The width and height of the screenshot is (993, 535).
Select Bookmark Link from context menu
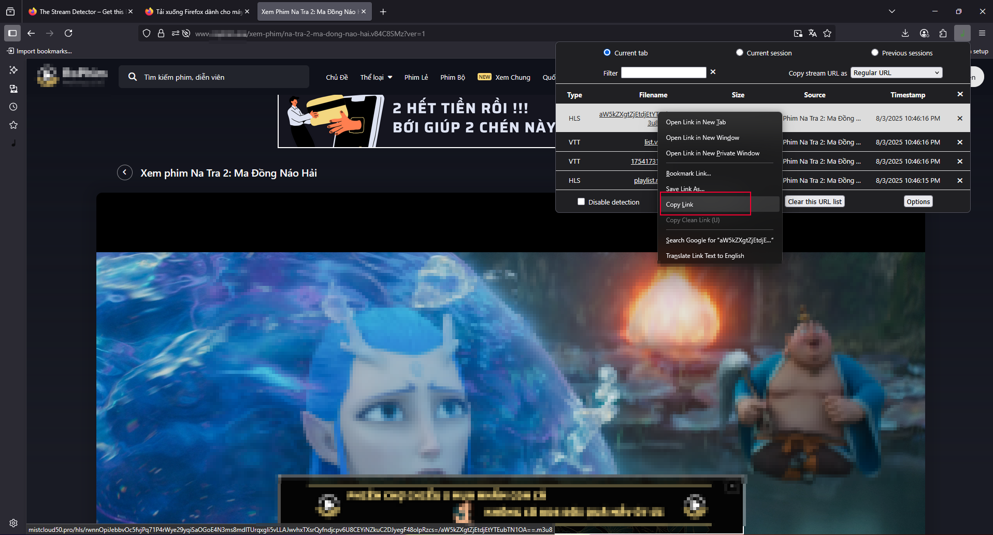coord(719,173)
